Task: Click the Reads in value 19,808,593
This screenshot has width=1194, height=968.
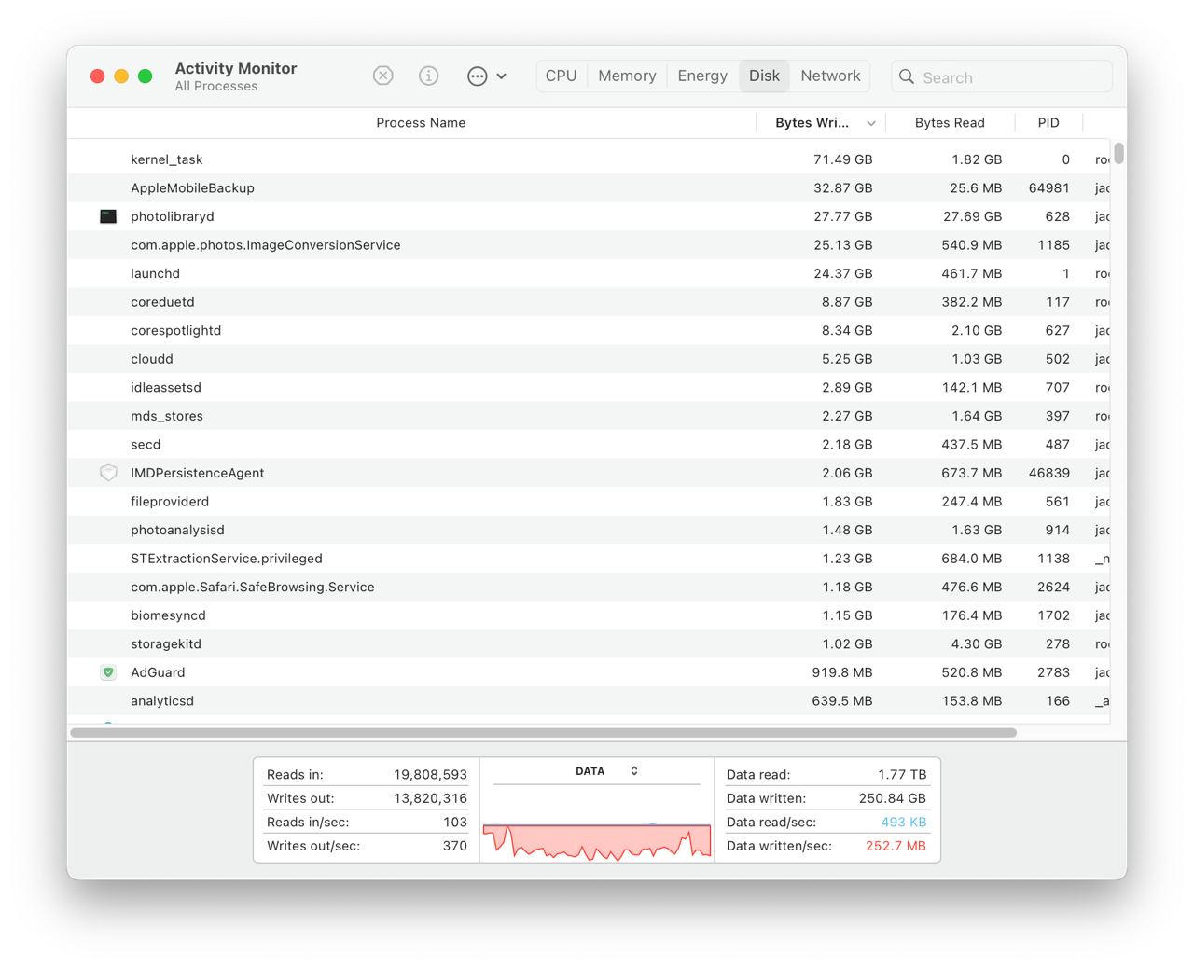Action: [x=430, y=774]
